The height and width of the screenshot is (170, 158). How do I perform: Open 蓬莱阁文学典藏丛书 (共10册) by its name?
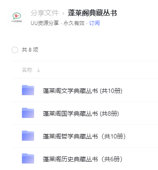82,91
